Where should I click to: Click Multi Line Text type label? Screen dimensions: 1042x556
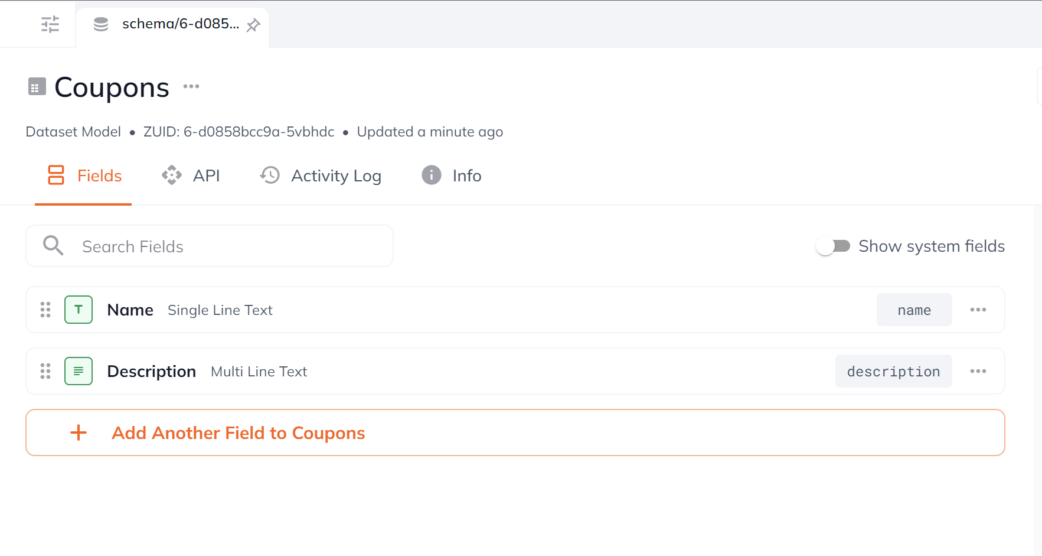pos(259,372)
